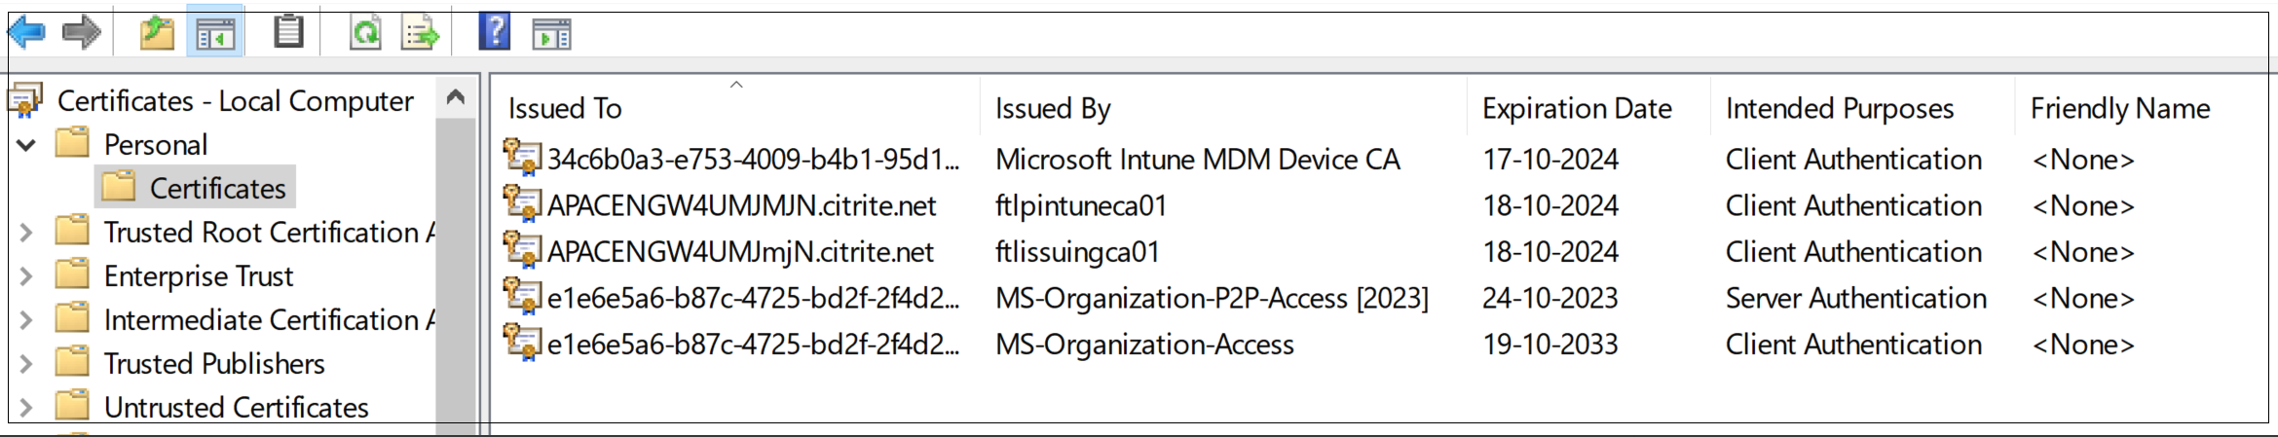Click the gray Forward arrow icon
Viewport: 2278px width, 437px height.
82,33
